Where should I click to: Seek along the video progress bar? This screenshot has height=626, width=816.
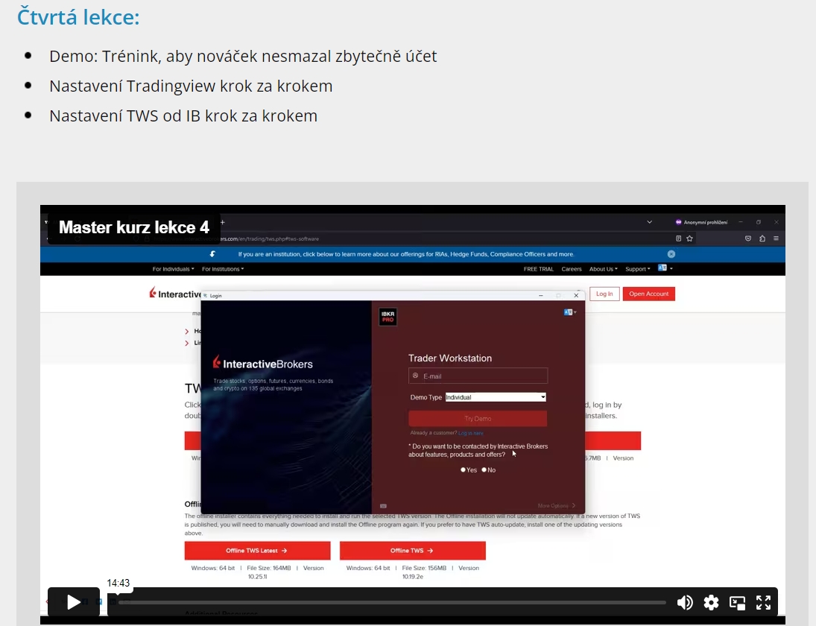pyautogui.click(x=393, y=603)
